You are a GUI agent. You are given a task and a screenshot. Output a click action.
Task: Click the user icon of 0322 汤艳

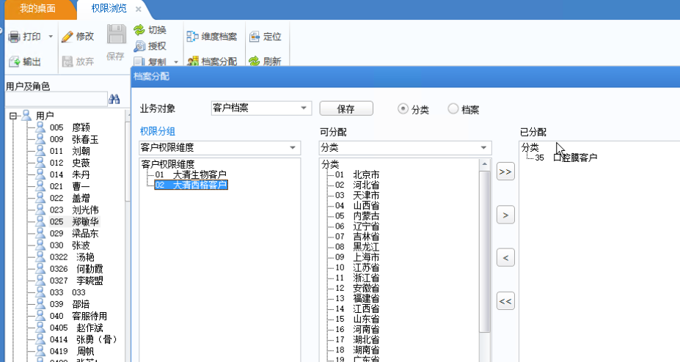(40, 256)
